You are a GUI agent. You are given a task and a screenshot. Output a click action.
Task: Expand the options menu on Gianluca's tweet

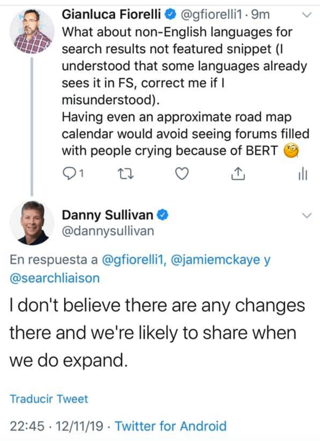click(306, 14)
